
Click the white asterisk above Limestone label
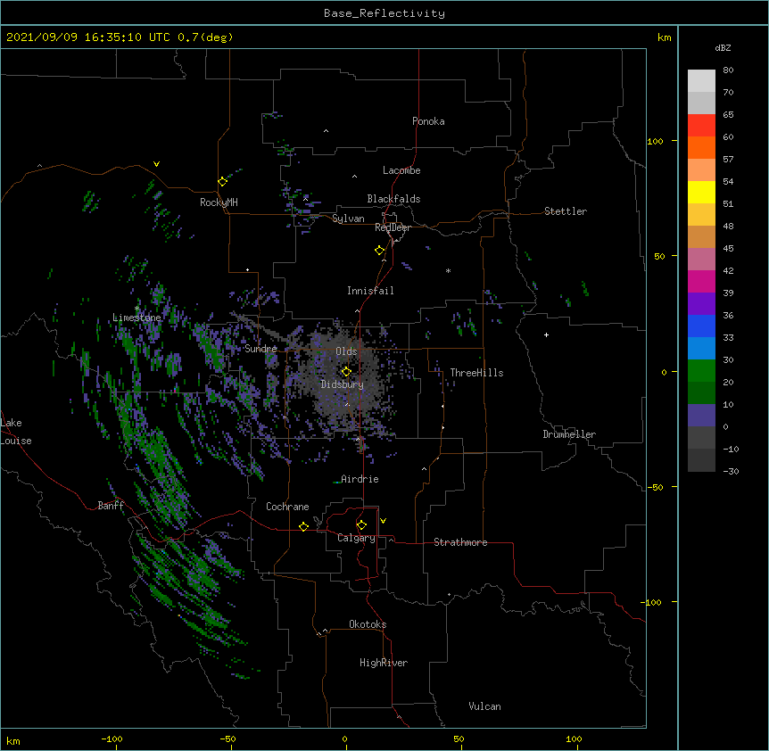136,309
